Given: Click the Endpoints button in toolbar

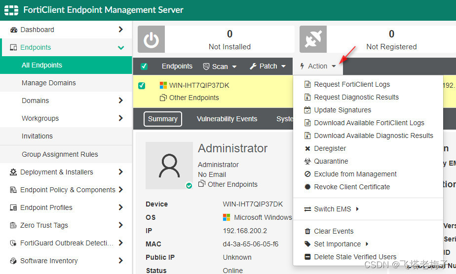Looking at the screenshot, I should (177, 66).
